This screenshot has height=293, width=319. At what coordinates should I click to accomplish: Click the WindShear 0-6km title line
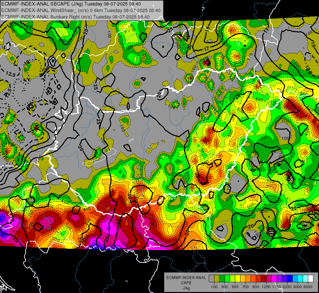(x=81, y=10)
